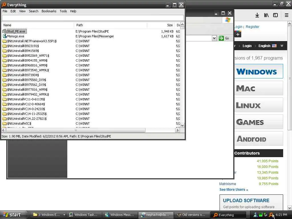This screenshot has height=219, width=292.
Task: Click the folder icon for $NtUninstallKB923191$
Action: pyautogui.click(x=5, y=46)
